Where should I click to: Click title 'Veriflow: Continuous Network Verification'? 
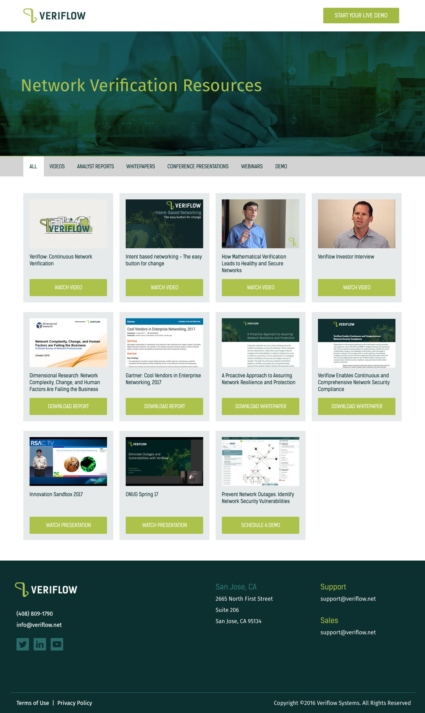pos(61,260)
